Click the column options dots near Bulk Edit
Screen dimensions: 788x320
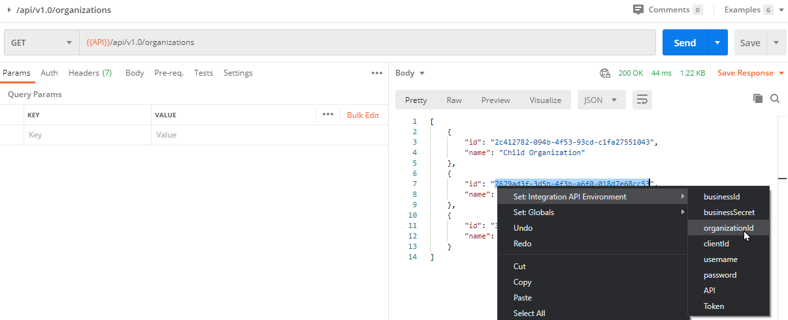(328, 115)
